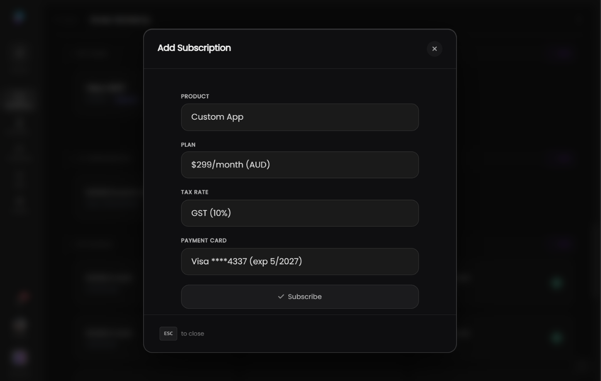Click the blue app logo at the sidebar top
Screen dimensions: 601x381
tap(19, 16)
